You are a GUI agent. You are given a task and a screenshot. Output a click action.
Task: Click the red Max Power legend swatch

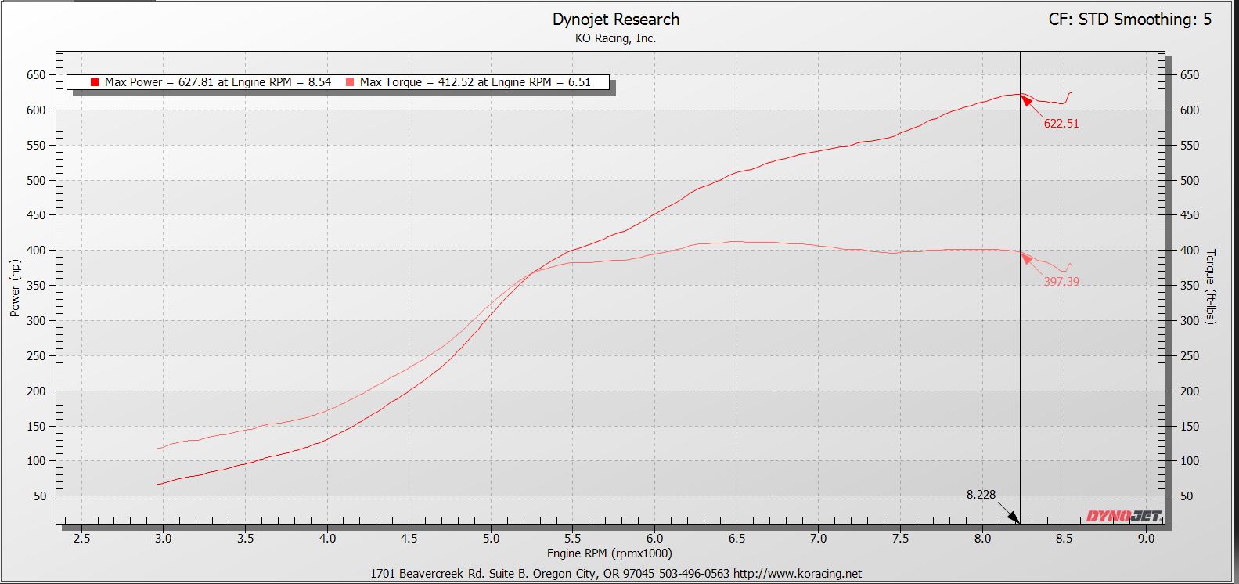(95, 82)
